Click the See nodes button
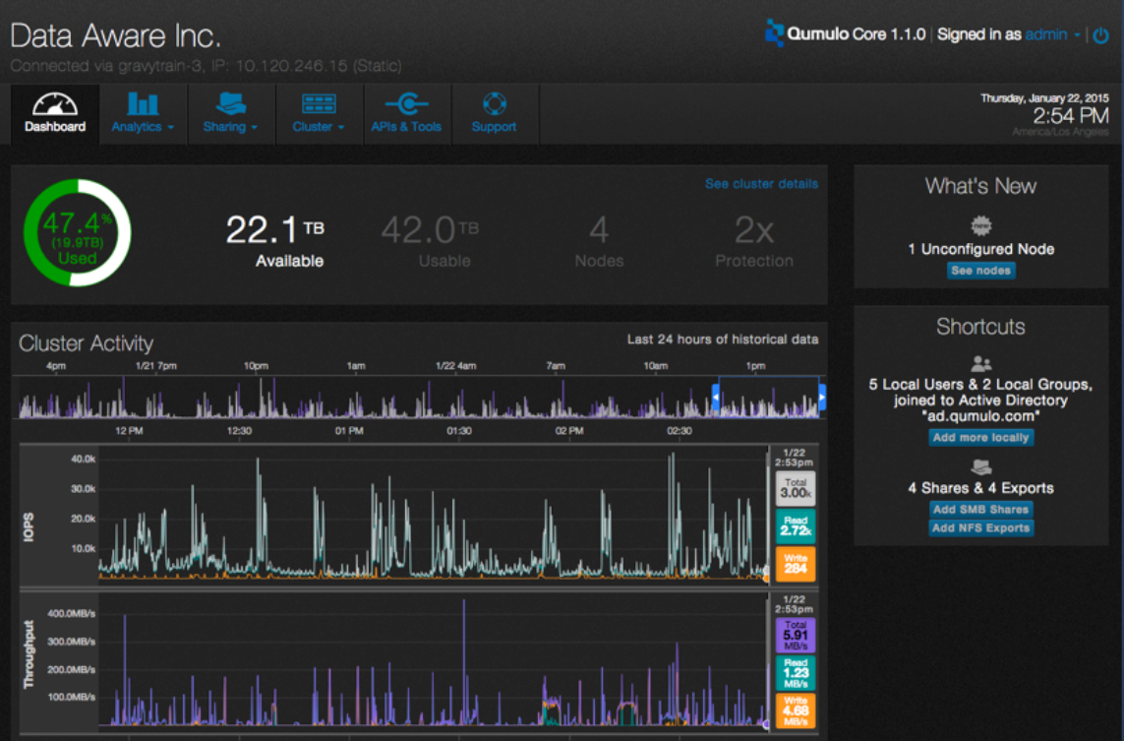This screenshot has height=741, width=1124. coord(980,271)
